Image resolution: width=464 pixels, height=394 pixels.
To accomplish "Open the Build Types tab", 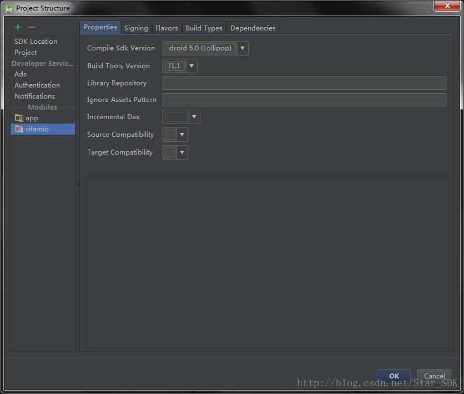I will 204,28.
